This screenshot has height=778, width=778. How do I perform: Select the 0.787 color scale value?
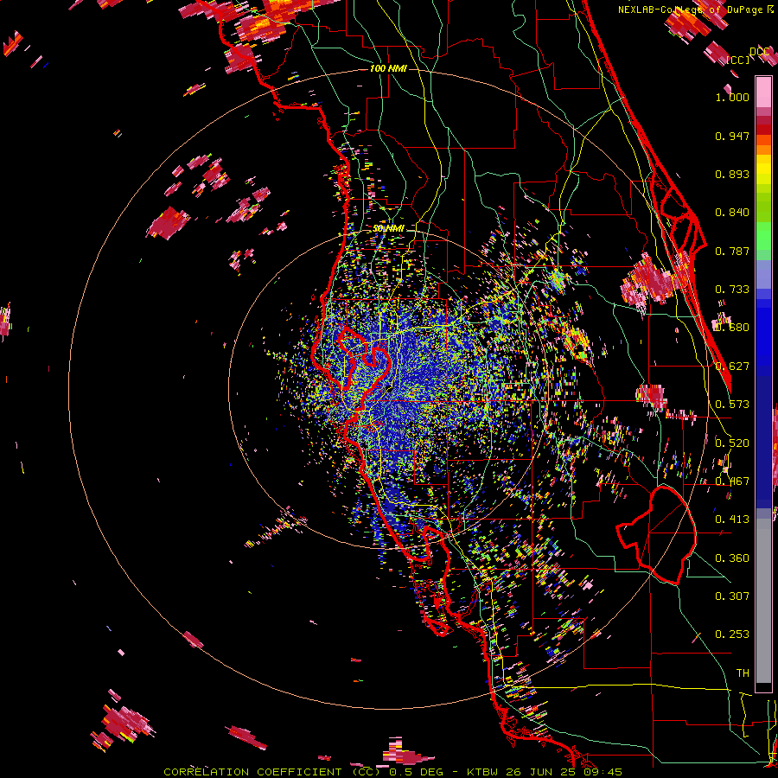[x=732, y=251]
